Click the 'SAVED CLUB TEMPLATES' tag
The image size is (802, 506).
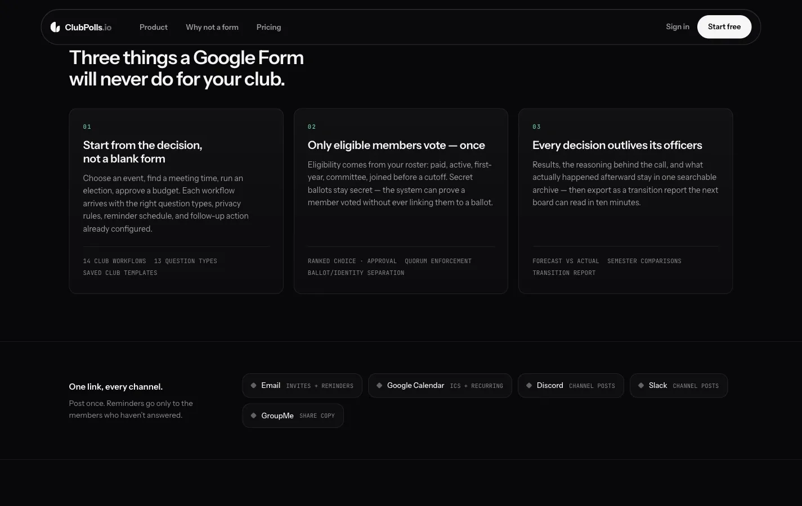120,273
